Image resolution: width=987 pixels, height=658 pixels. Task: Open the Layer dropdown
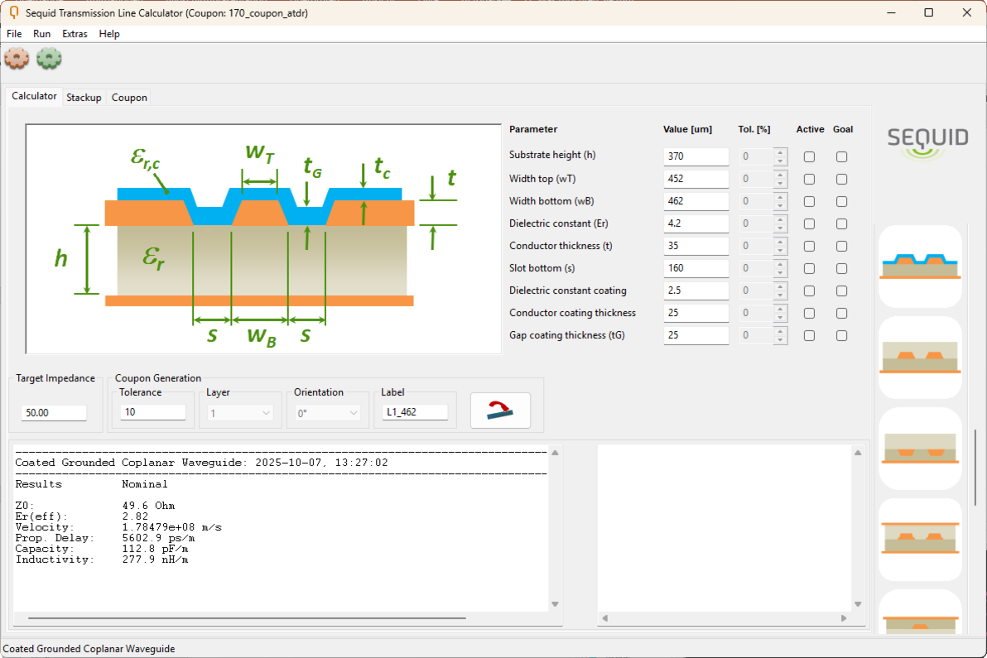pos(240,412)
